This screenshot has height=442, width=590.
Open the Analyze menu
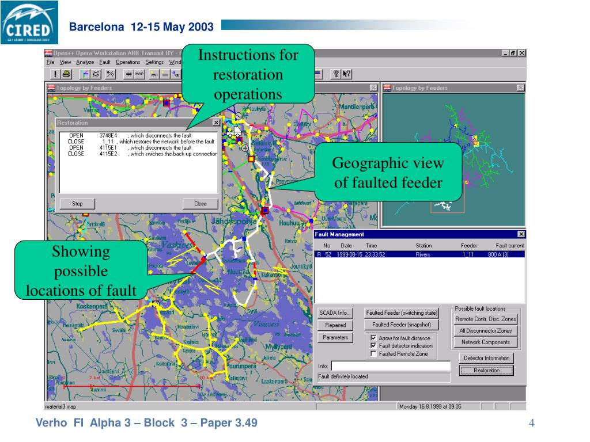[x=85, y=62]
